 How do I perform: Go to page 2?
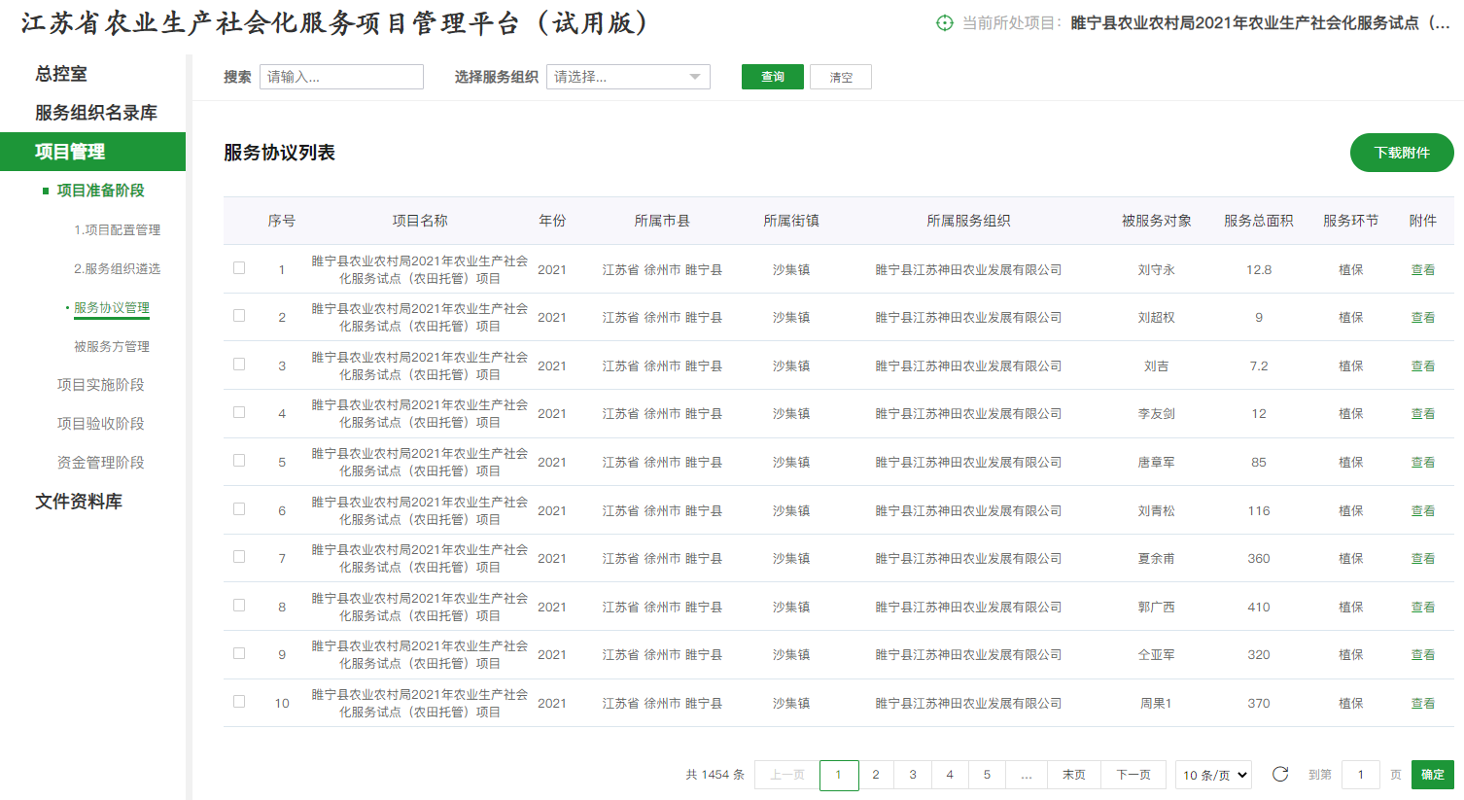(x=876, y=775)
